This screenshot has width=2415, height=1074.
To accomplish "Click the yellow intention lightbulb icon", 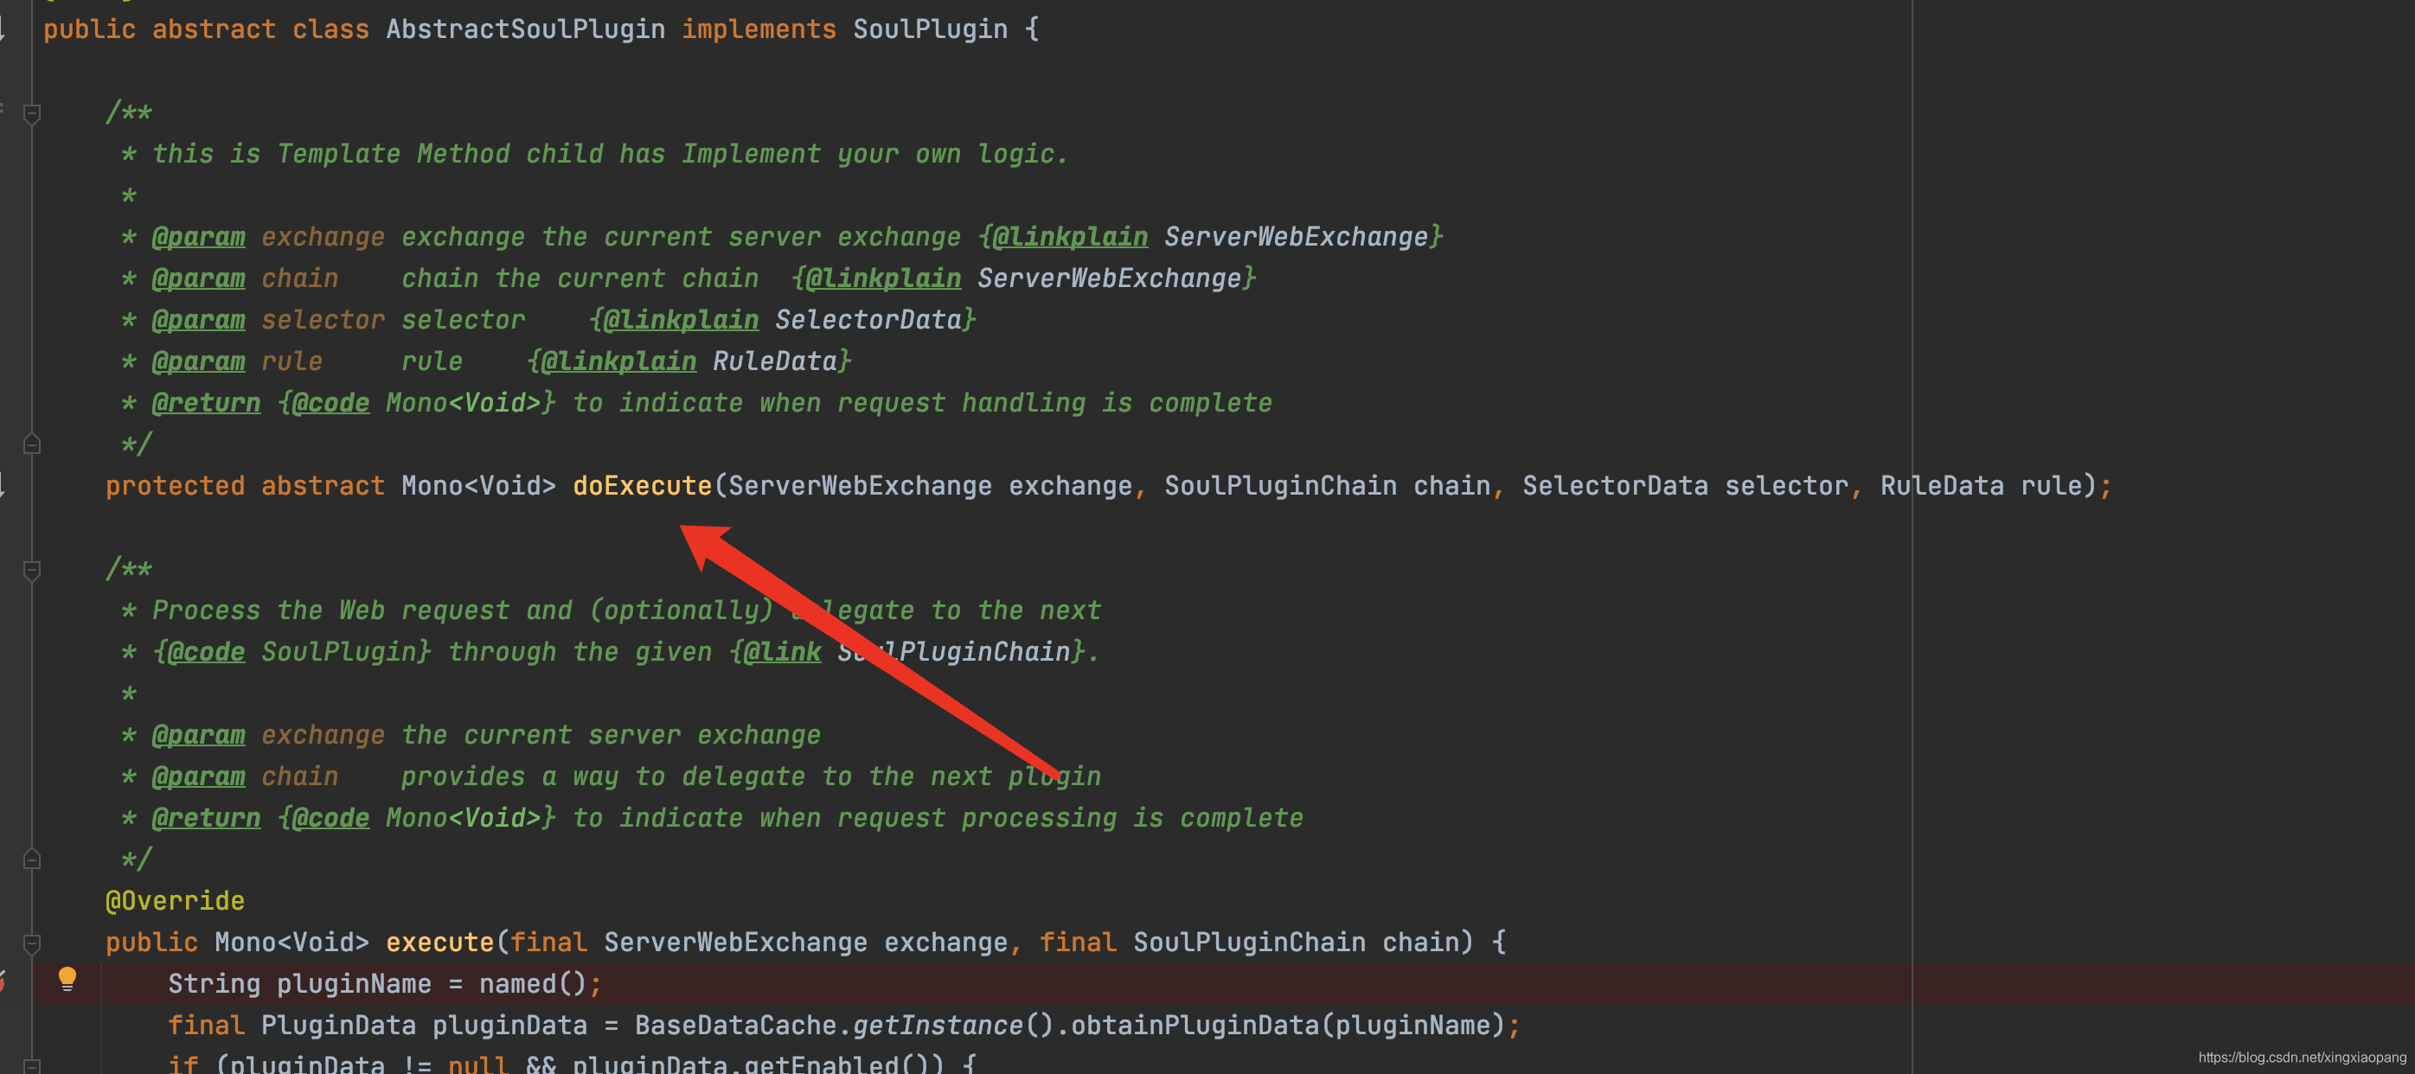I will pyautogui.click(x=67, y=980).
